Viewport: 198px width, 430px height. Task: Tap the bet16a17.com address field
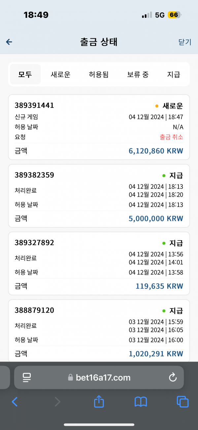[x=99, y=377]
